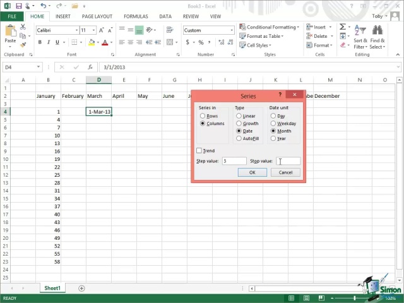Click the Cut scissors icon
This screenshot has height=303, width=404.
[23, 27]
